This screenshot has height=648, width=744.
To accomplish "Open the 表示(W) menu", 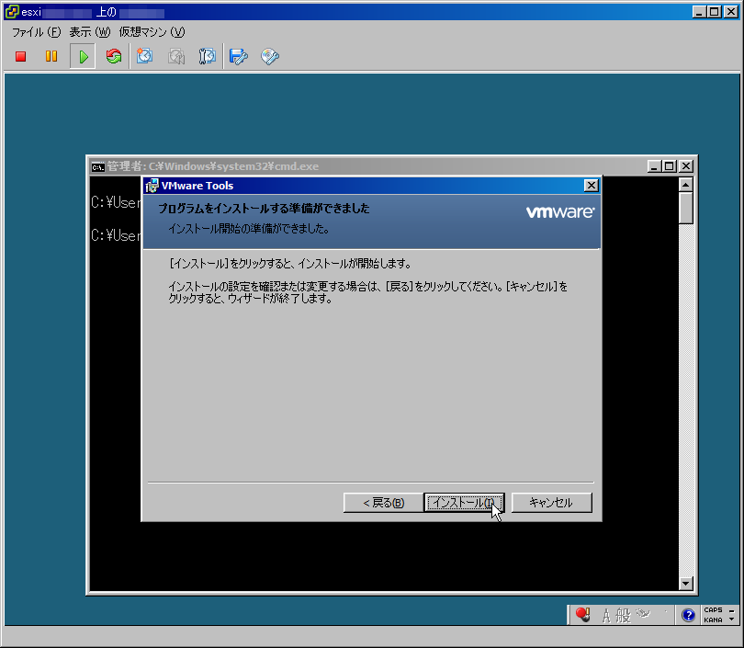I will pos(90,32).
